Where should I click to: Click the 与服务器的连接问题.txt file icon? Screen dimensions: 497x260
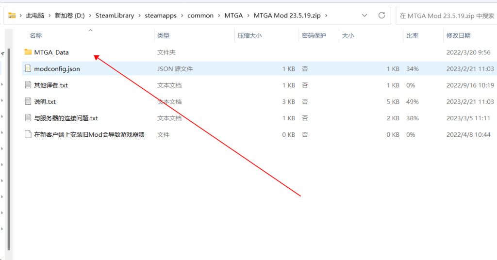[28, 118]
